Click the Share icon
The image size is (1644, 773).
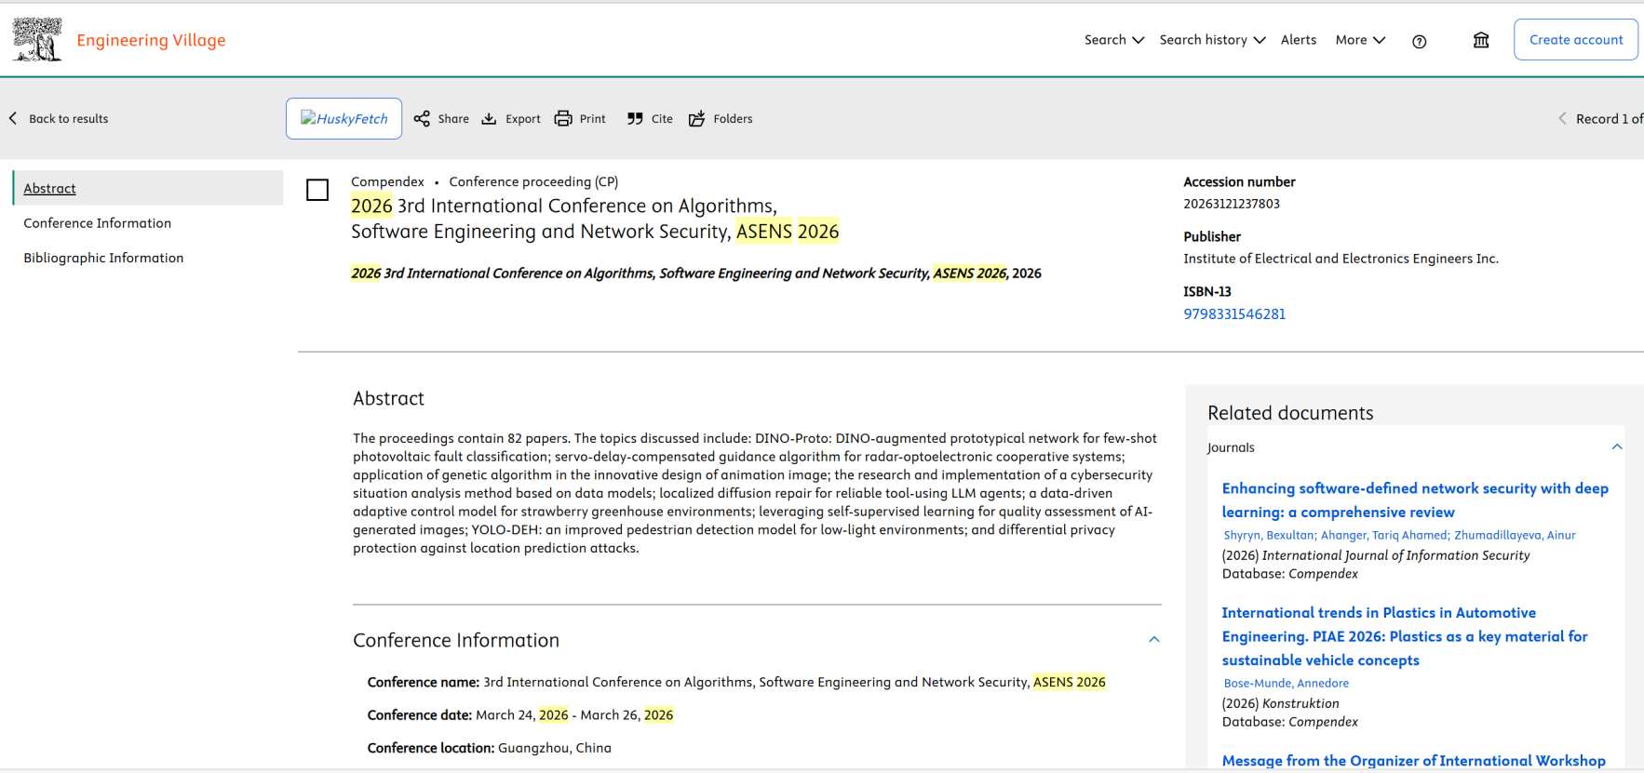pyautogui.click(x=422, y=118)
